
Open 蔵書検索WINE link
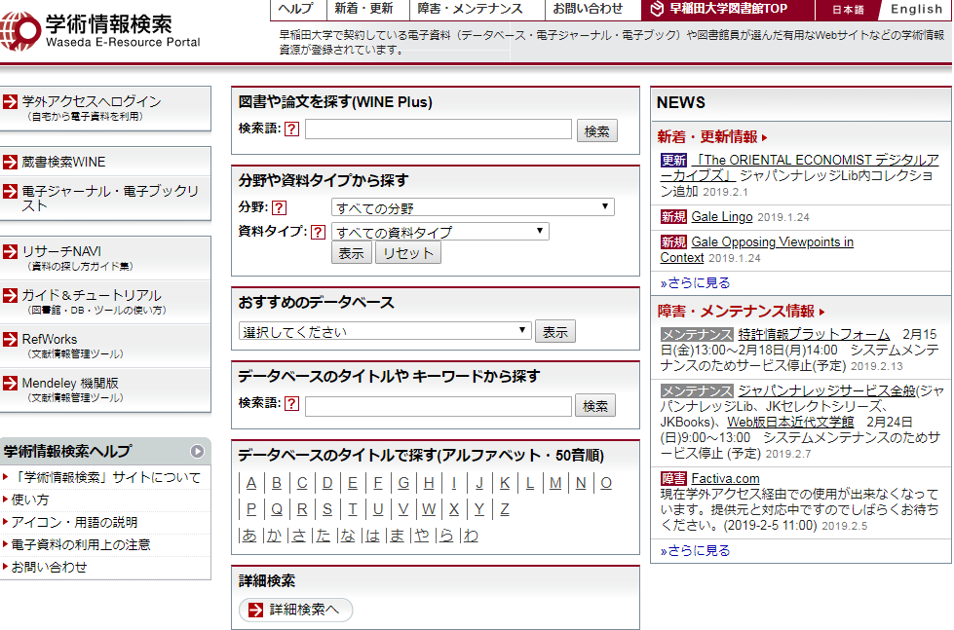[63, 162]
